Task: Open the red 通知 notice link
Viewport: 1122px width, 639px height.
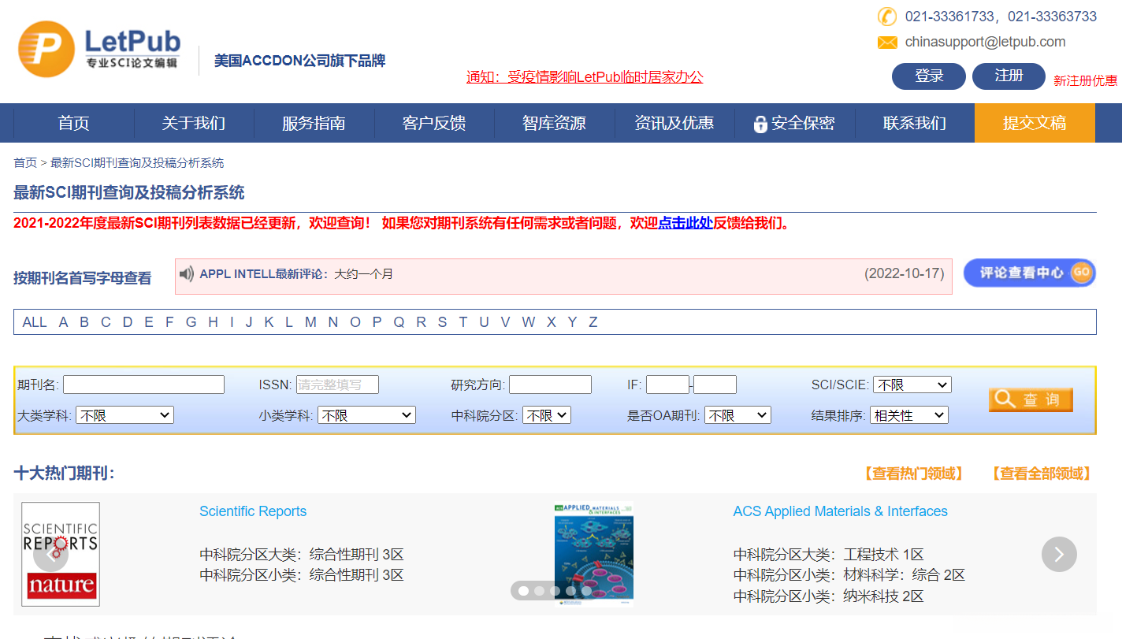Action: (x=585, y=77)
